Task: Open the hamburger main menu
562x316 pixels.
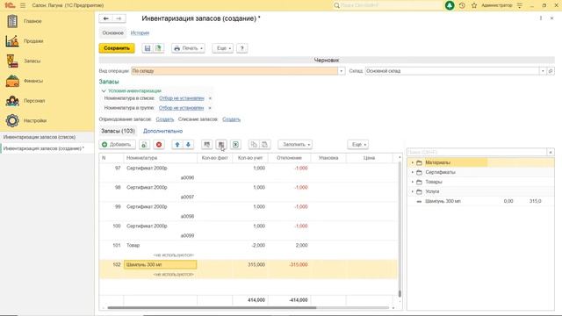Action: pyautogui.click(x=23, y=5)
